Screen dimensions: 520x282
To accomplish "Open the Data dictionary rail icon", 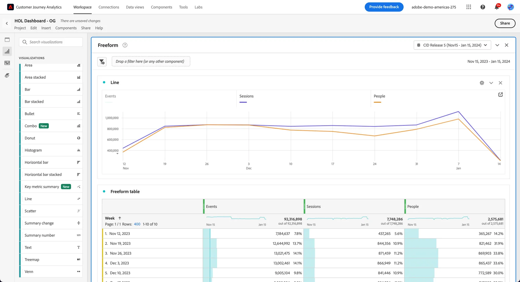I will tap(7, 75).
